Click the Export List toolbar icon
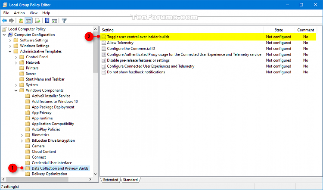The image size is (323, 190). pos(37,21)
